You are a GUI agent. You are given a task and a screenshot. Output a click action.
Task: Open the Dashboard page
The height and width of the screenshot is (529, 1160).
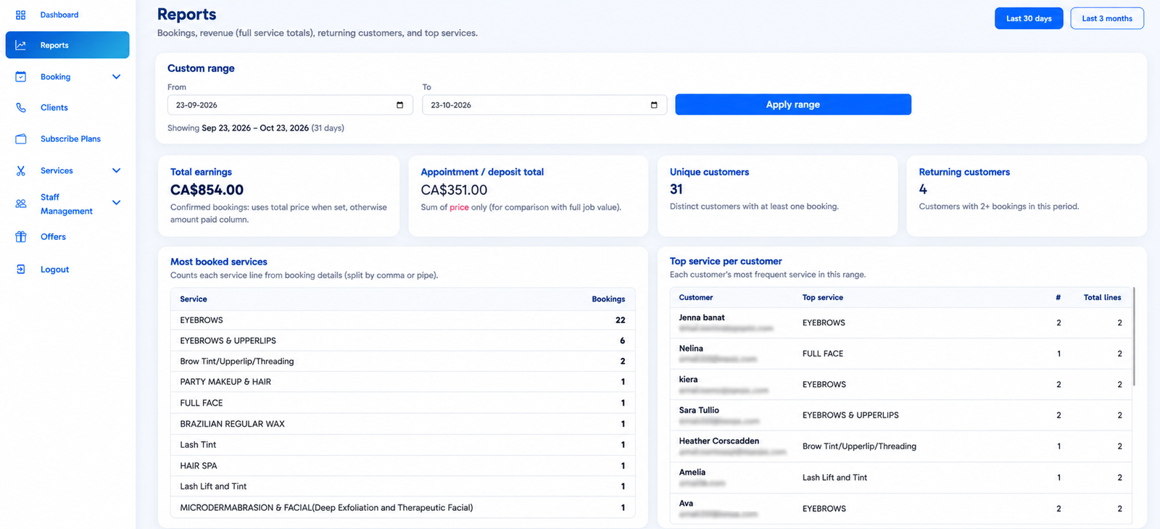[x=59, y=15]
